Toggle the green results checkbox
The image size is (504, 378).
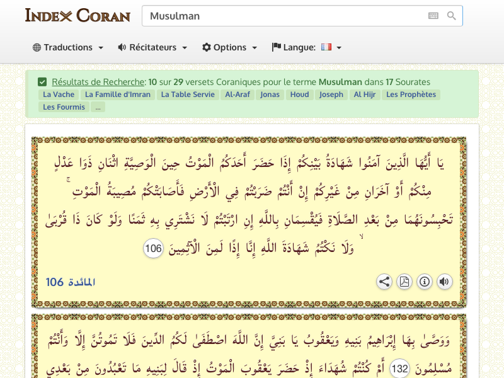tap(42, 82)
